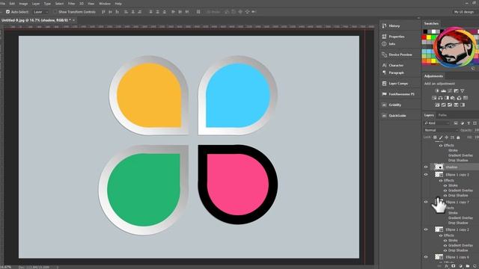This screenshot has height=269, width=479.
Task: Add a Curves adjustment
Action: [x=450, y=91]
